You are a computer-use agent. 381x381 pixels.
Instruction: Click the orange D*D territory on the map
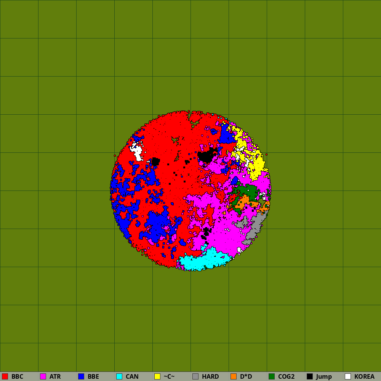coord(242,201)
